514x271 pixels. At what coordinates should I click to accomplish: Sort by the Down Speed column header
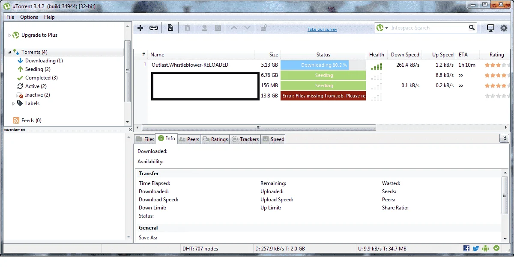(405, 55)
